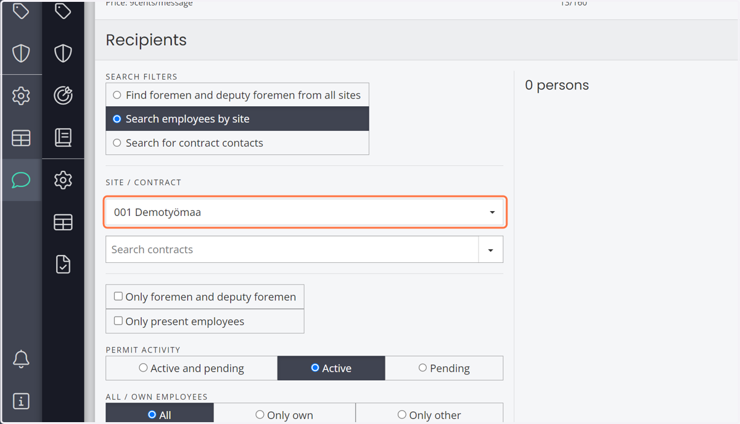Expand the Search contracts dropdown arrow
This screenshot has width=740, height=424.
pos(491,250)
